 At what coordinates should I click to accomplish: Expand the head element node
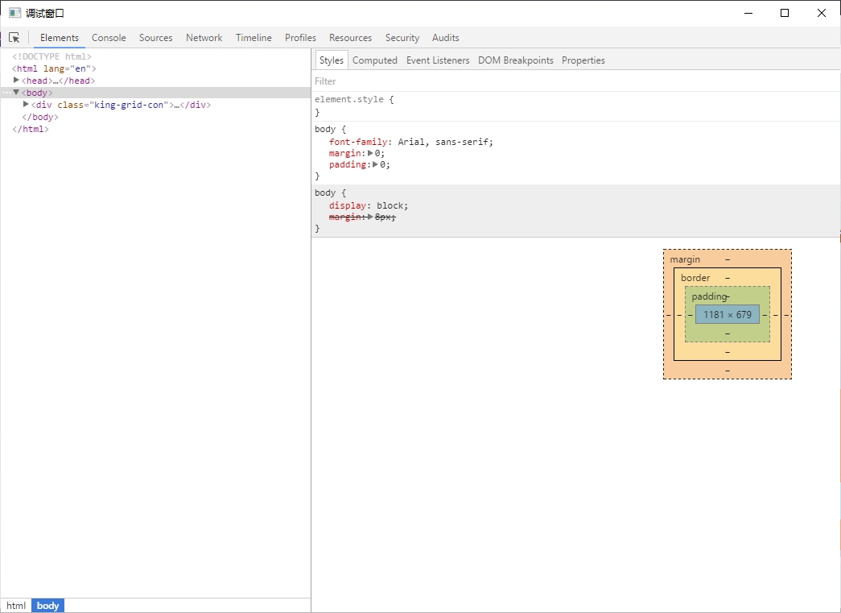(x=16, y=81)
